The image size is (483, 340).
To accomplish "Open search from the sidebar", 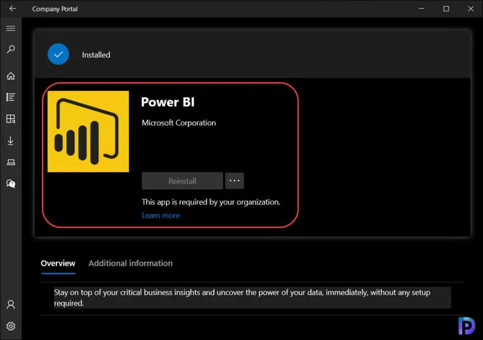I will (11, 49).
